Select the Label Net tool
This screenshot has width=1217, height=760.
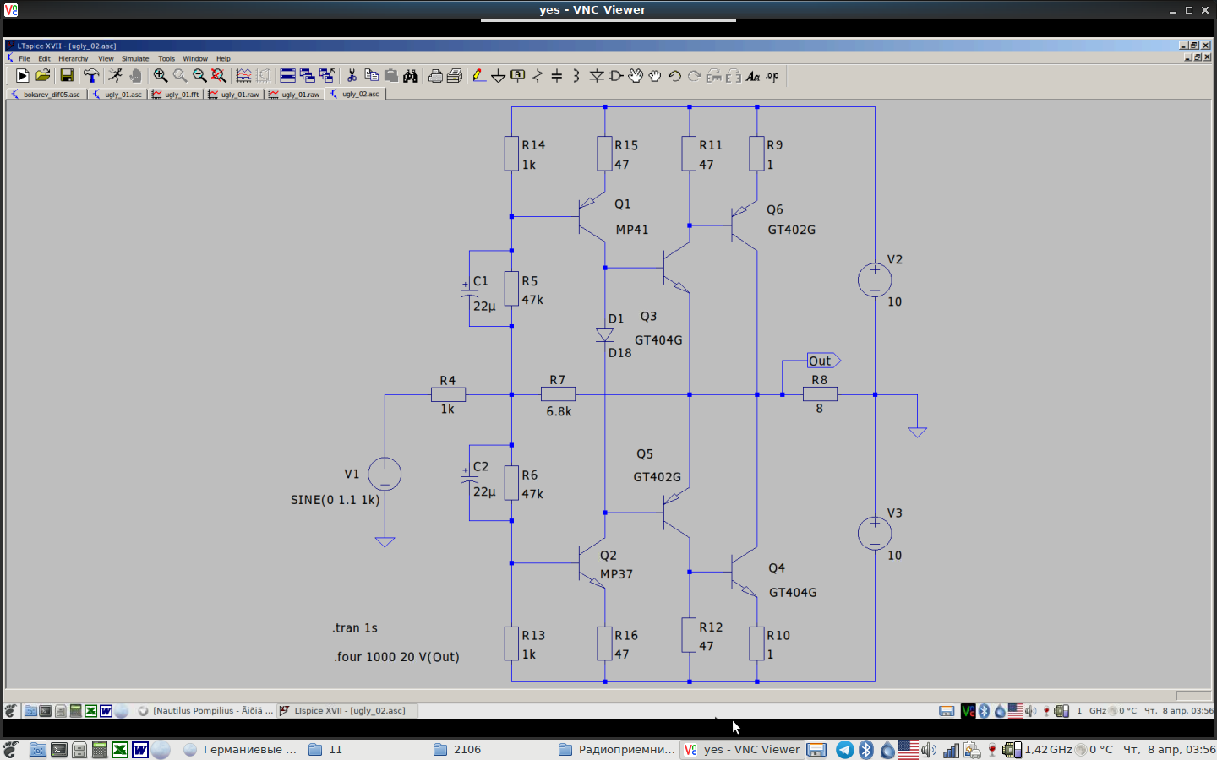point(518,76)
